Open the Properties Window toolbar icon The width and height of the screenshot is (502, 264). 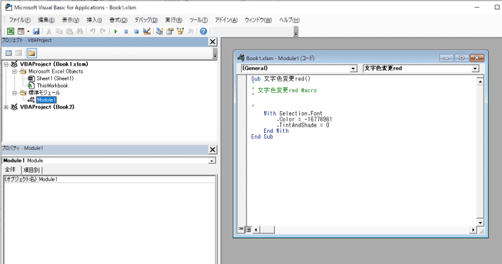(x=170, y=31)
